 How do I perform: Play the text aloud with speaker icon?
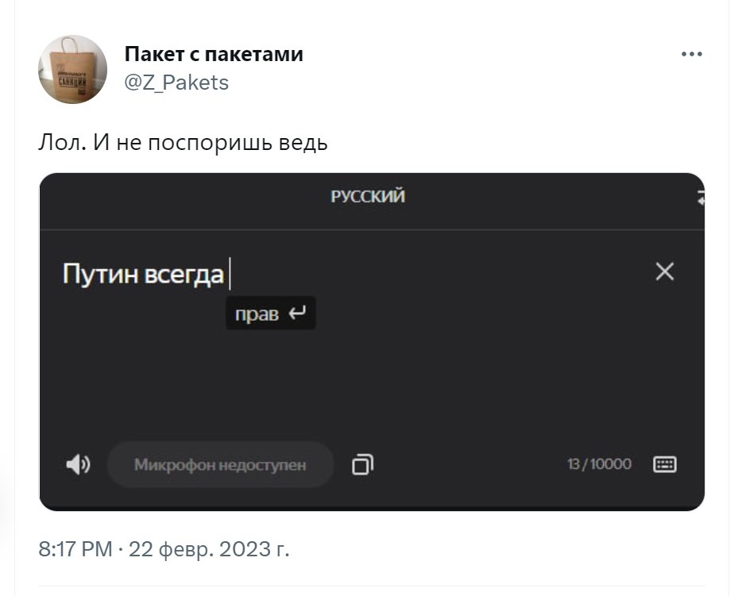[x=78, y=465]
